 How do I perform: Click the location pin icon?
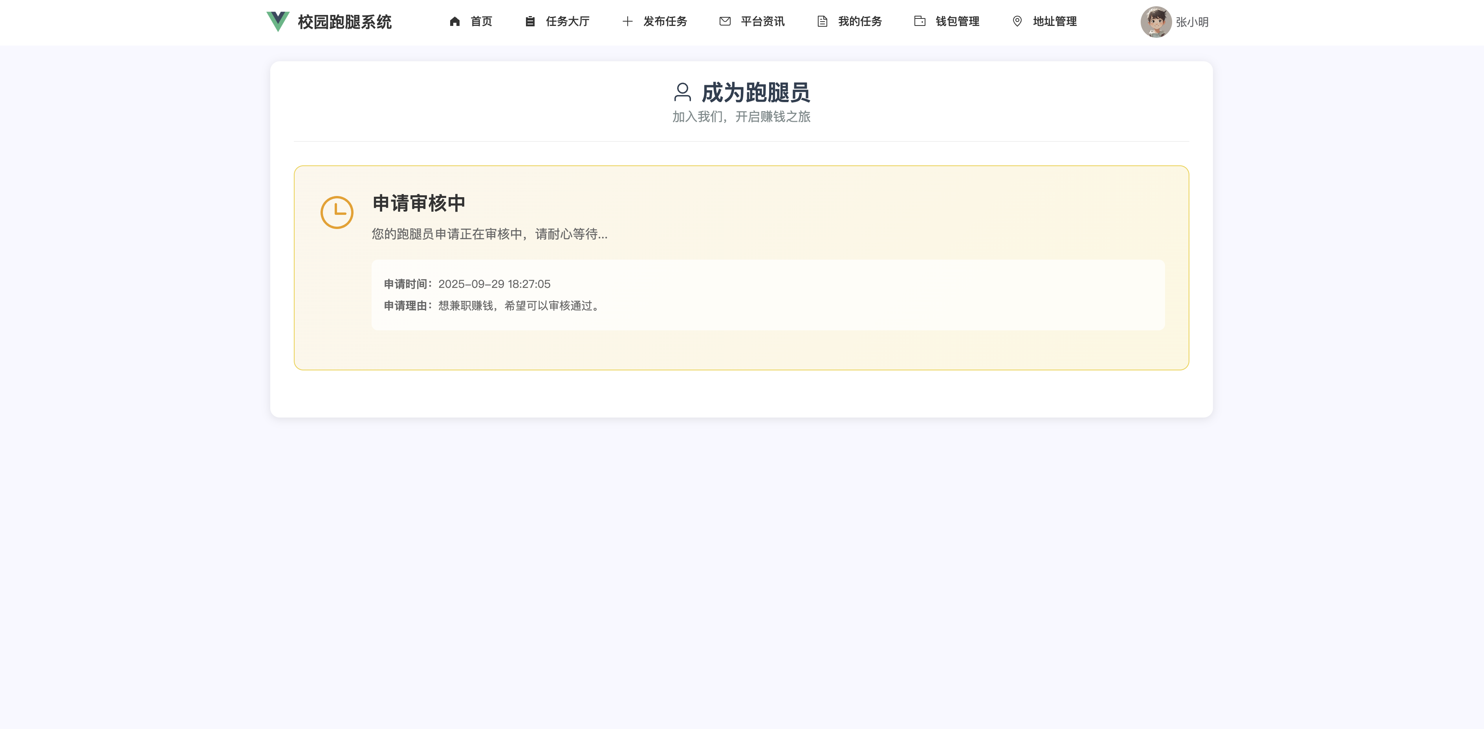point(1017,21)
